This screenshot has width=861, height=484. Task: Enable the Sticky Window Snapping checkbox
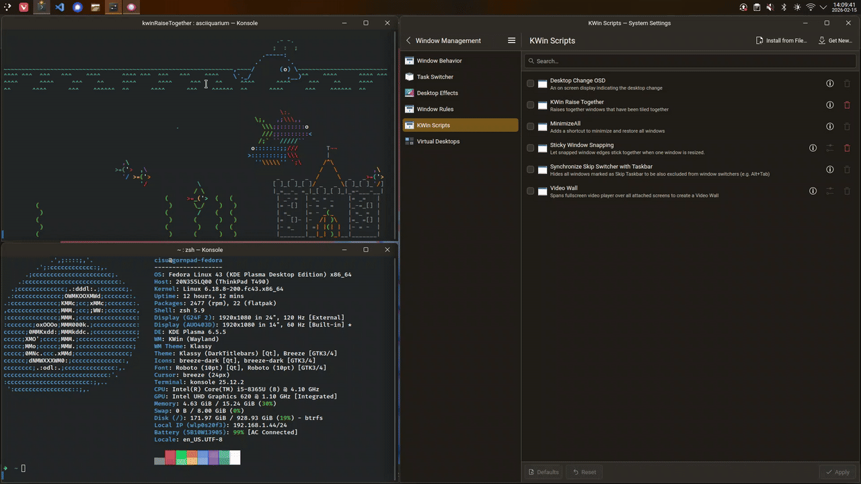[x=531, y=148]
